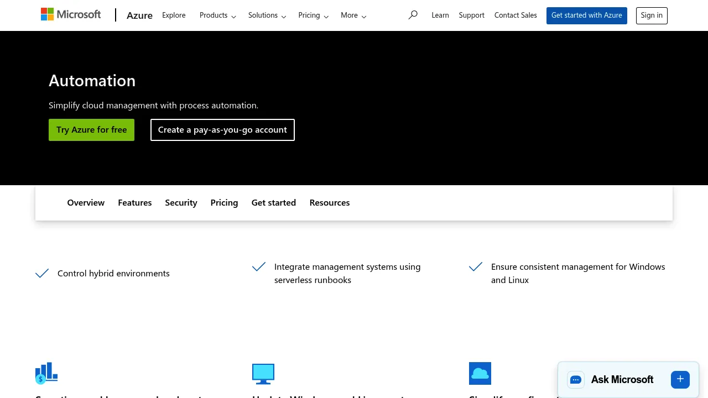The height and width of the screenshot is (398, 708).
Task: Go to the Get started tab
Action: click(x=274, y=203)
